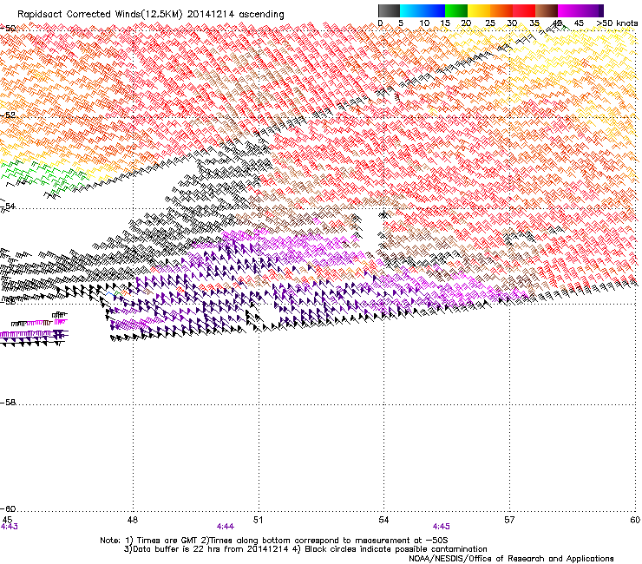Click the longitude label '45'
The width and height of the screenshot is (642, 564).
pos(7,520)
